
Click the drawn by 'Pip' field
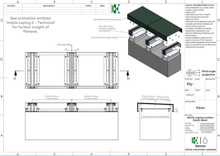189,84
